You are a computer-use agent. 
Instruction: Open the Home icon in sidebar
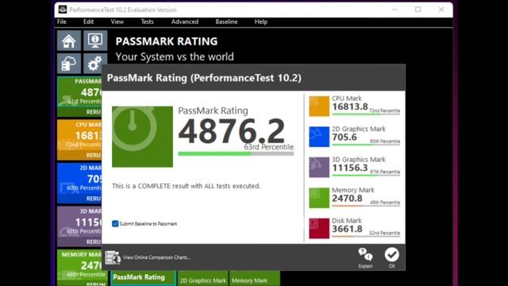click(x=69, y=41)
